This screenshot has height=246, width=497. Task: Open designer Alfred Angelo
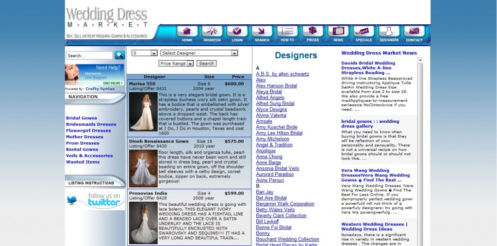click(x=270, y=98)
